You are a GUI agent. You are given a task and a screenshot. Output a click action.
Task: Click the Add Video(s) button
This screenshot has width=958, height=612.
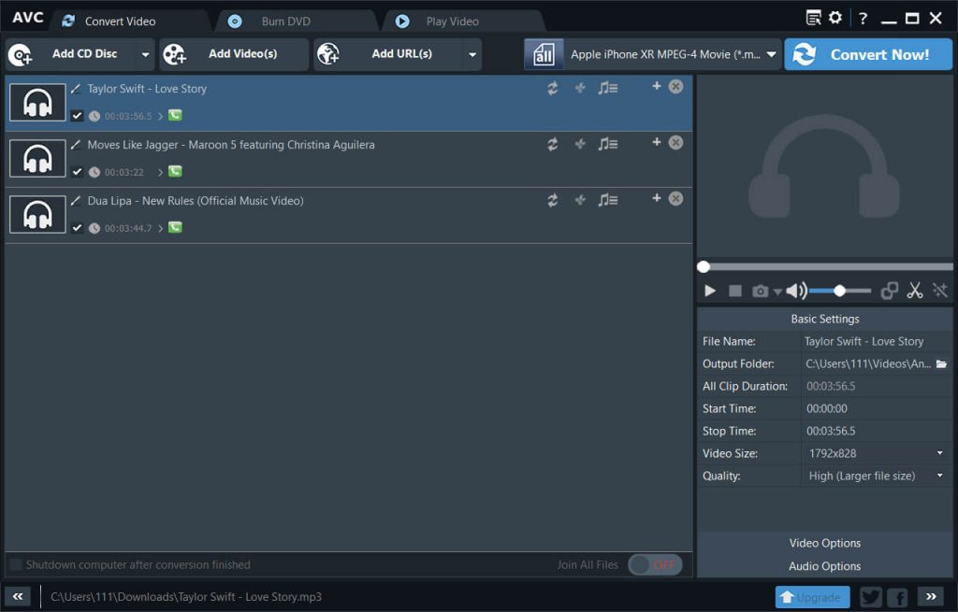[234, 54]
